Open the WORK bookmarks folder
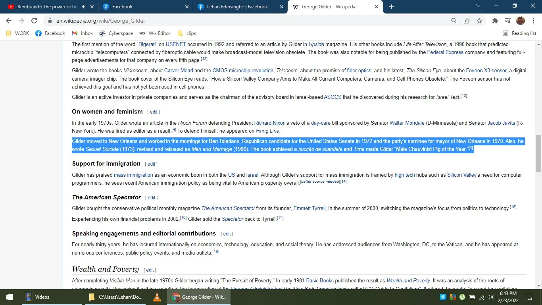 pyautogui.click(x=18, y=33)
